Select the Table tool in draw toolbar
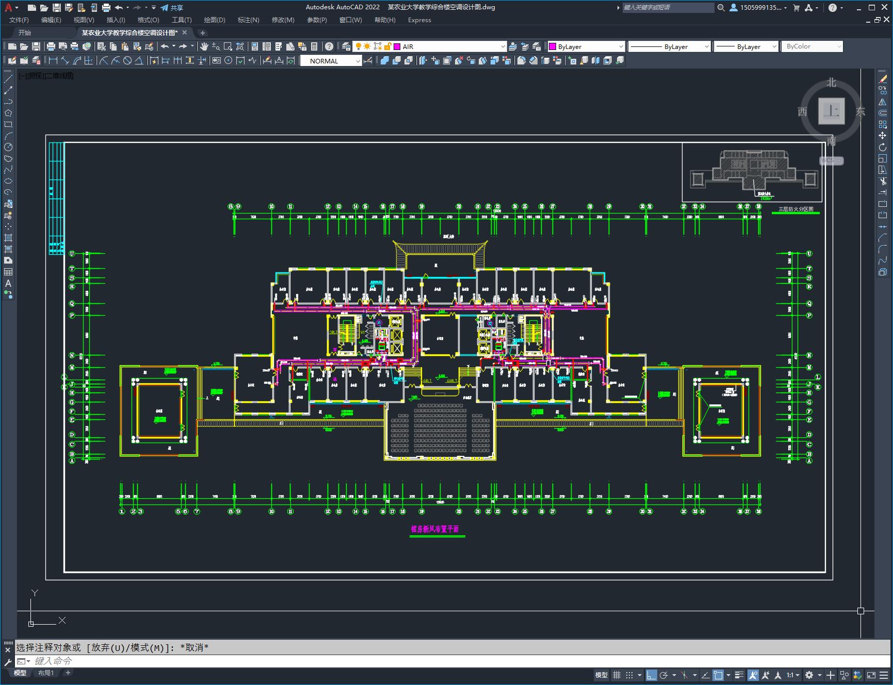The width and height of the screenshot is (893, 685). point(8,272)
